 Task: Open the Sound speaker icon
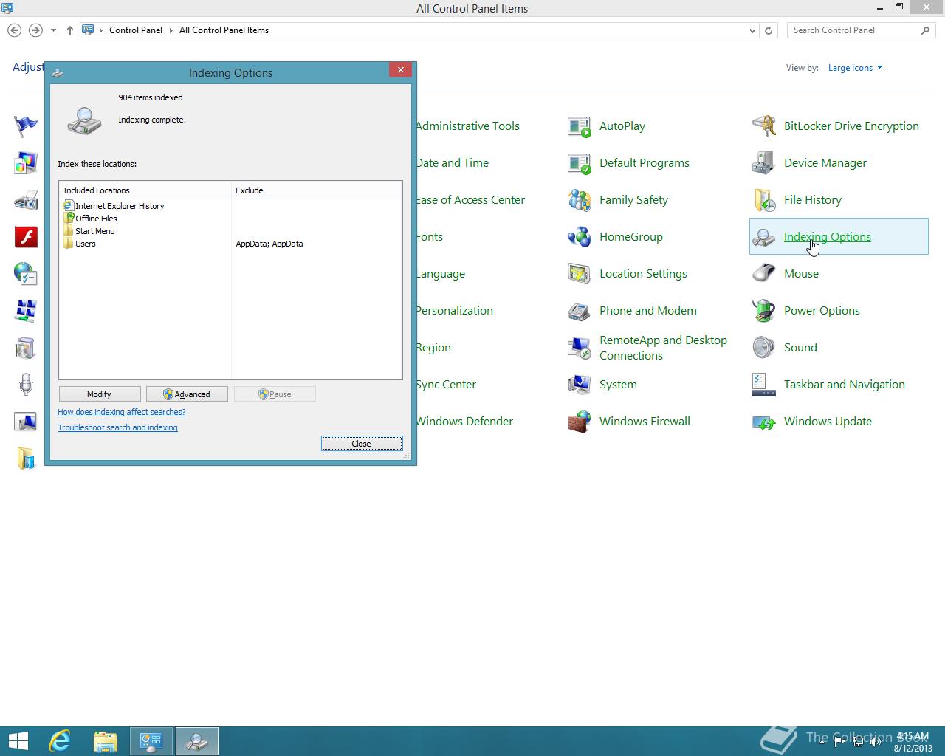click(764, 348)
